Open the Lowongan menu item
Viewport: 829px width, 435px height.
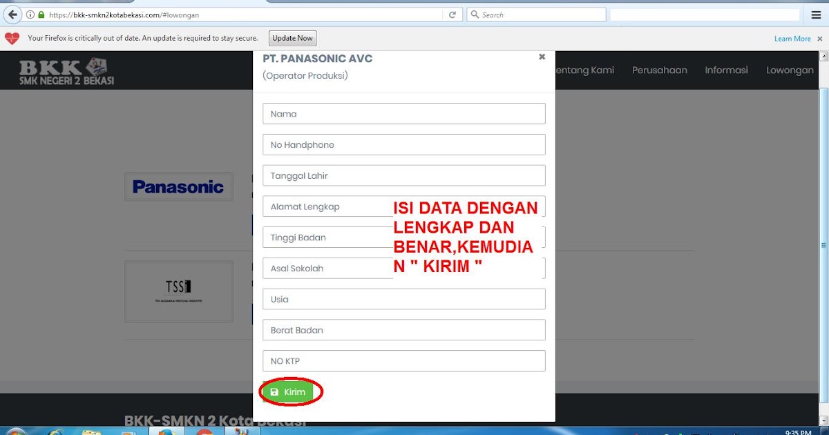click(790, 70)
